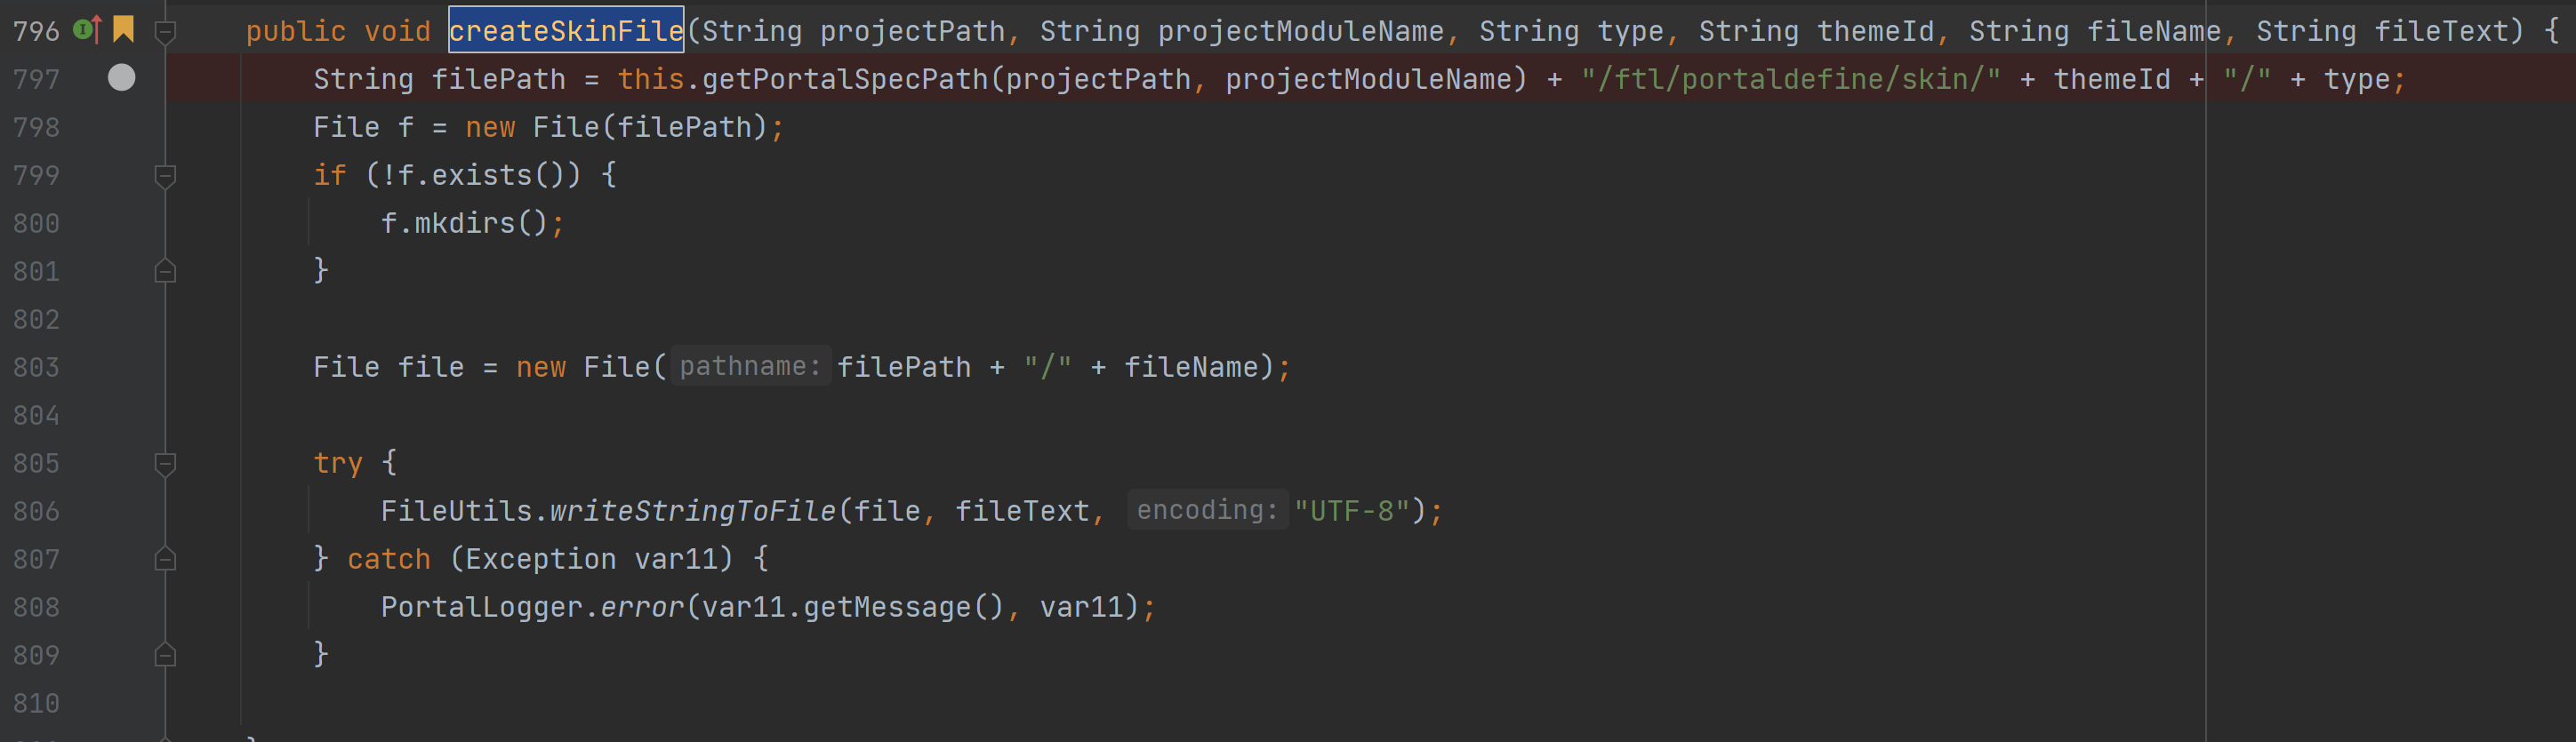Click the 'pathname:' inlay hint

point(750,367)
